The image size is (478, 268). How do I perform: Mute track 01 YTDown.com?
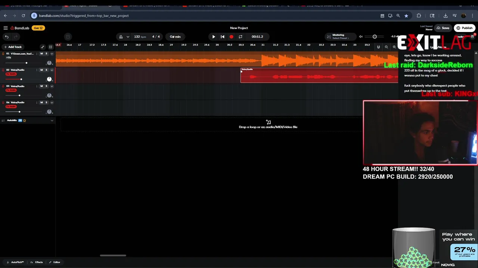point(41,54)
